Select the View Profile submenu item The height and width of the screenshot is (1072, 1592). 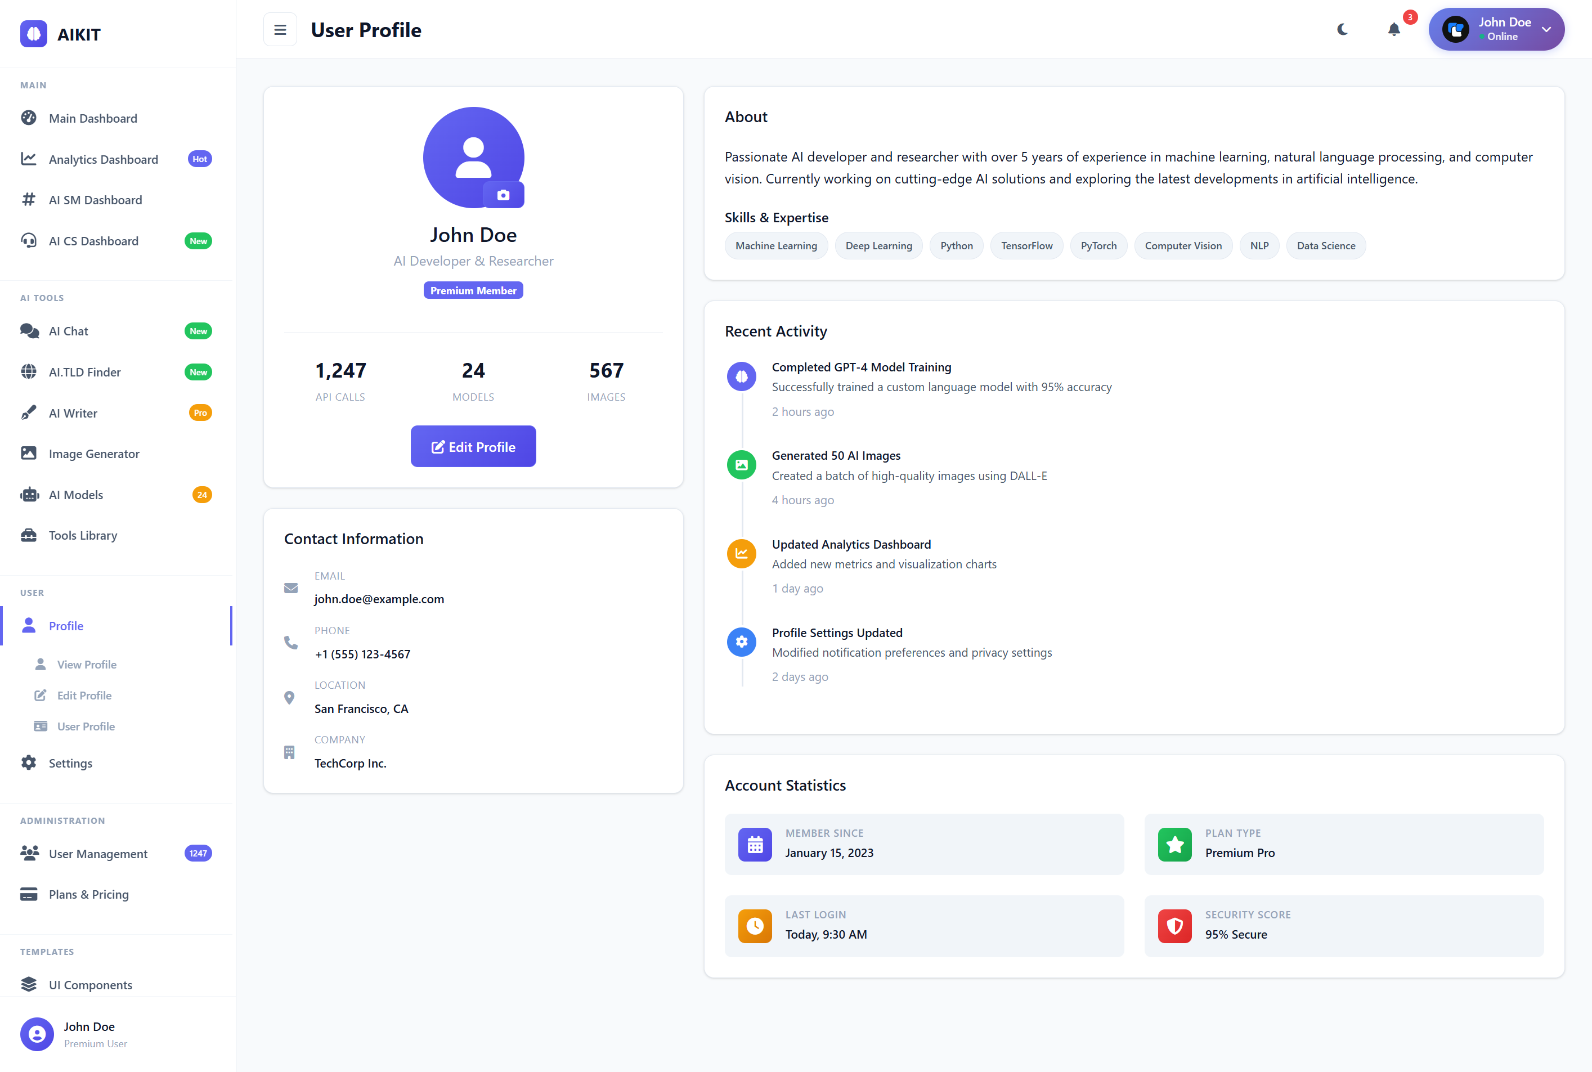pyautogui.click(x=87, y=665)
